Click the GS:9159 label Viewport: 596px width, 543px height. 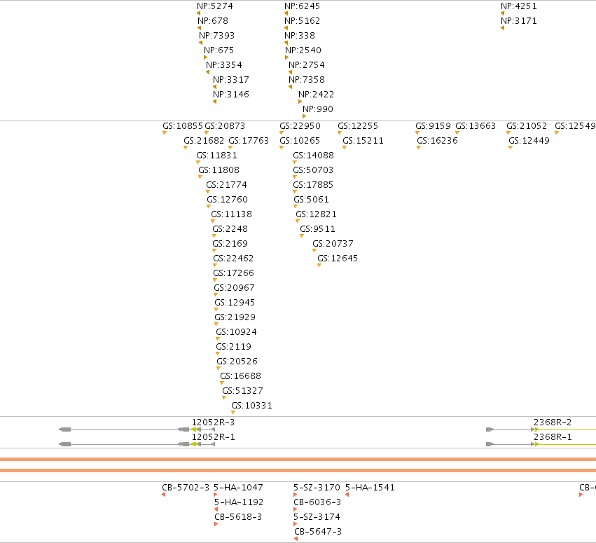(x=433, y=126)
